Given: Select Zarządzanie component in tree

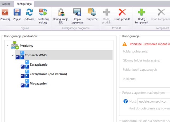Looking at the screenshot, I should (39, 65).
